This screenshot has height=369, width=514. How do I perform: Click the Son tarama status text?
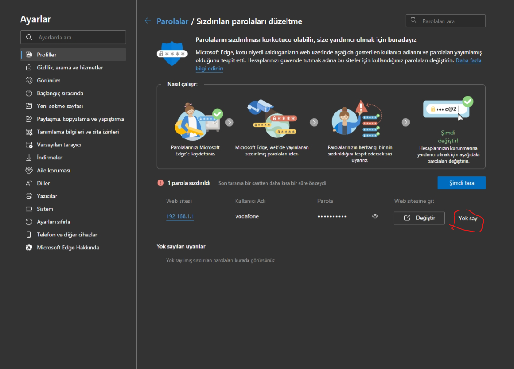[x=272, y=183]
